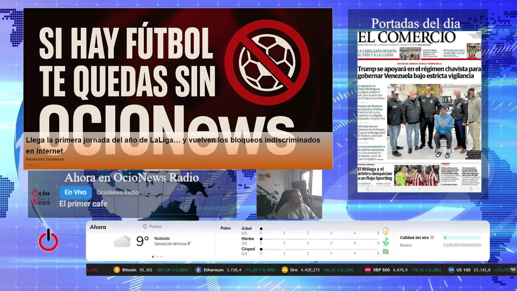
Task: Click the En Vivo live button
Action: click(x=76, y=192)
